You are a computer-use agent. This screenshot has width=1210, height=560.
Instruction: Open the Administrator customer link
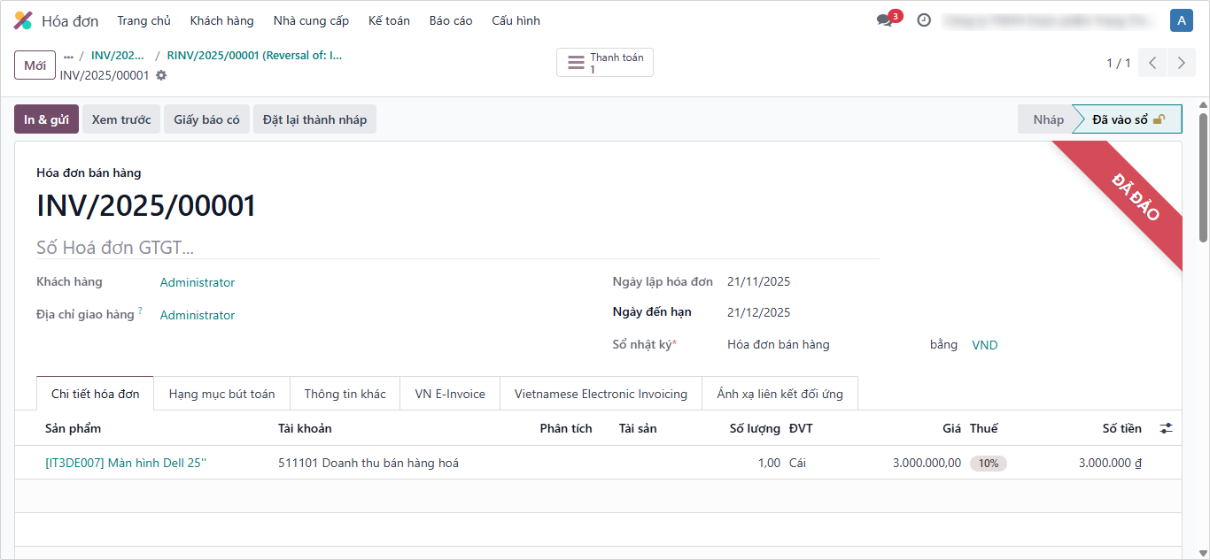(x=198, y=283)
